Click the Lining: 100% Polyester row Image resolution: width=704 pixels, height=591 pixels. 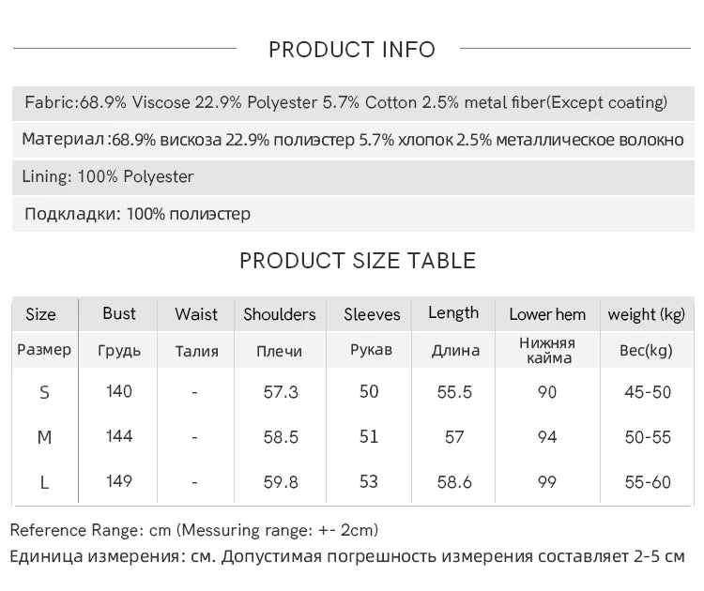(109, 176)
